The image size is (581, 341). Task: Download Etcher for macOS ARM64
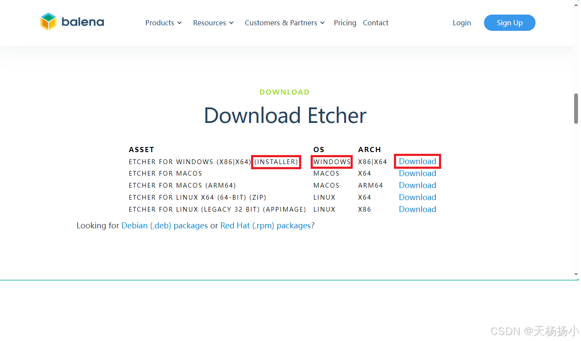418,185
